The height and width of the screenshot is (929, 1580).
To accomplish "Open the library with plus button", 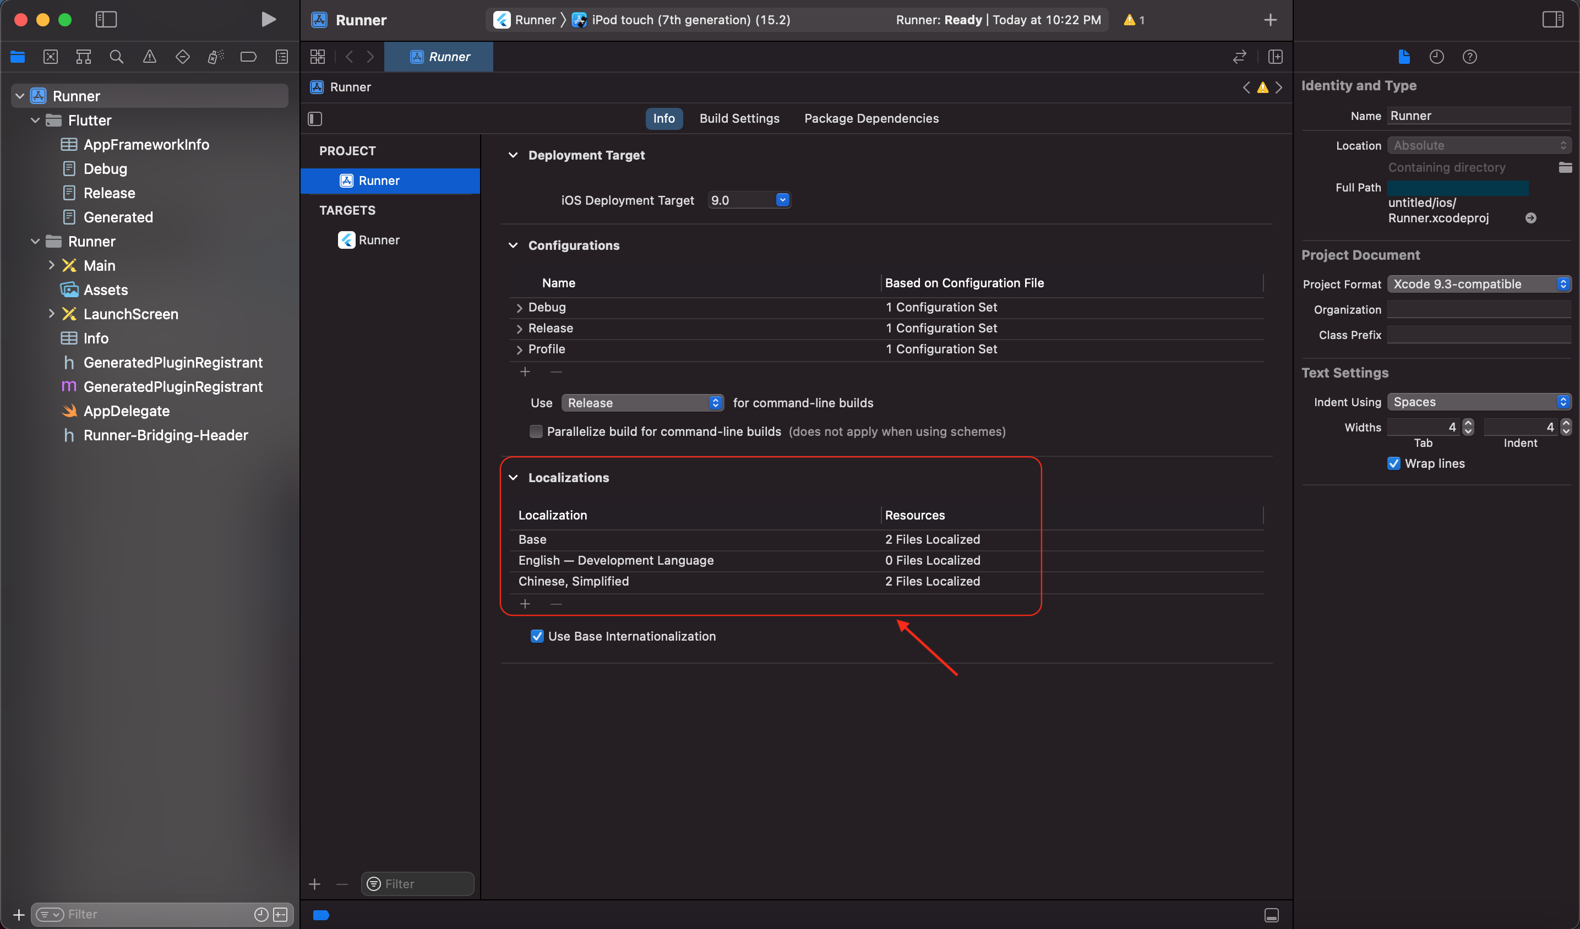I will click(1270, 20).
